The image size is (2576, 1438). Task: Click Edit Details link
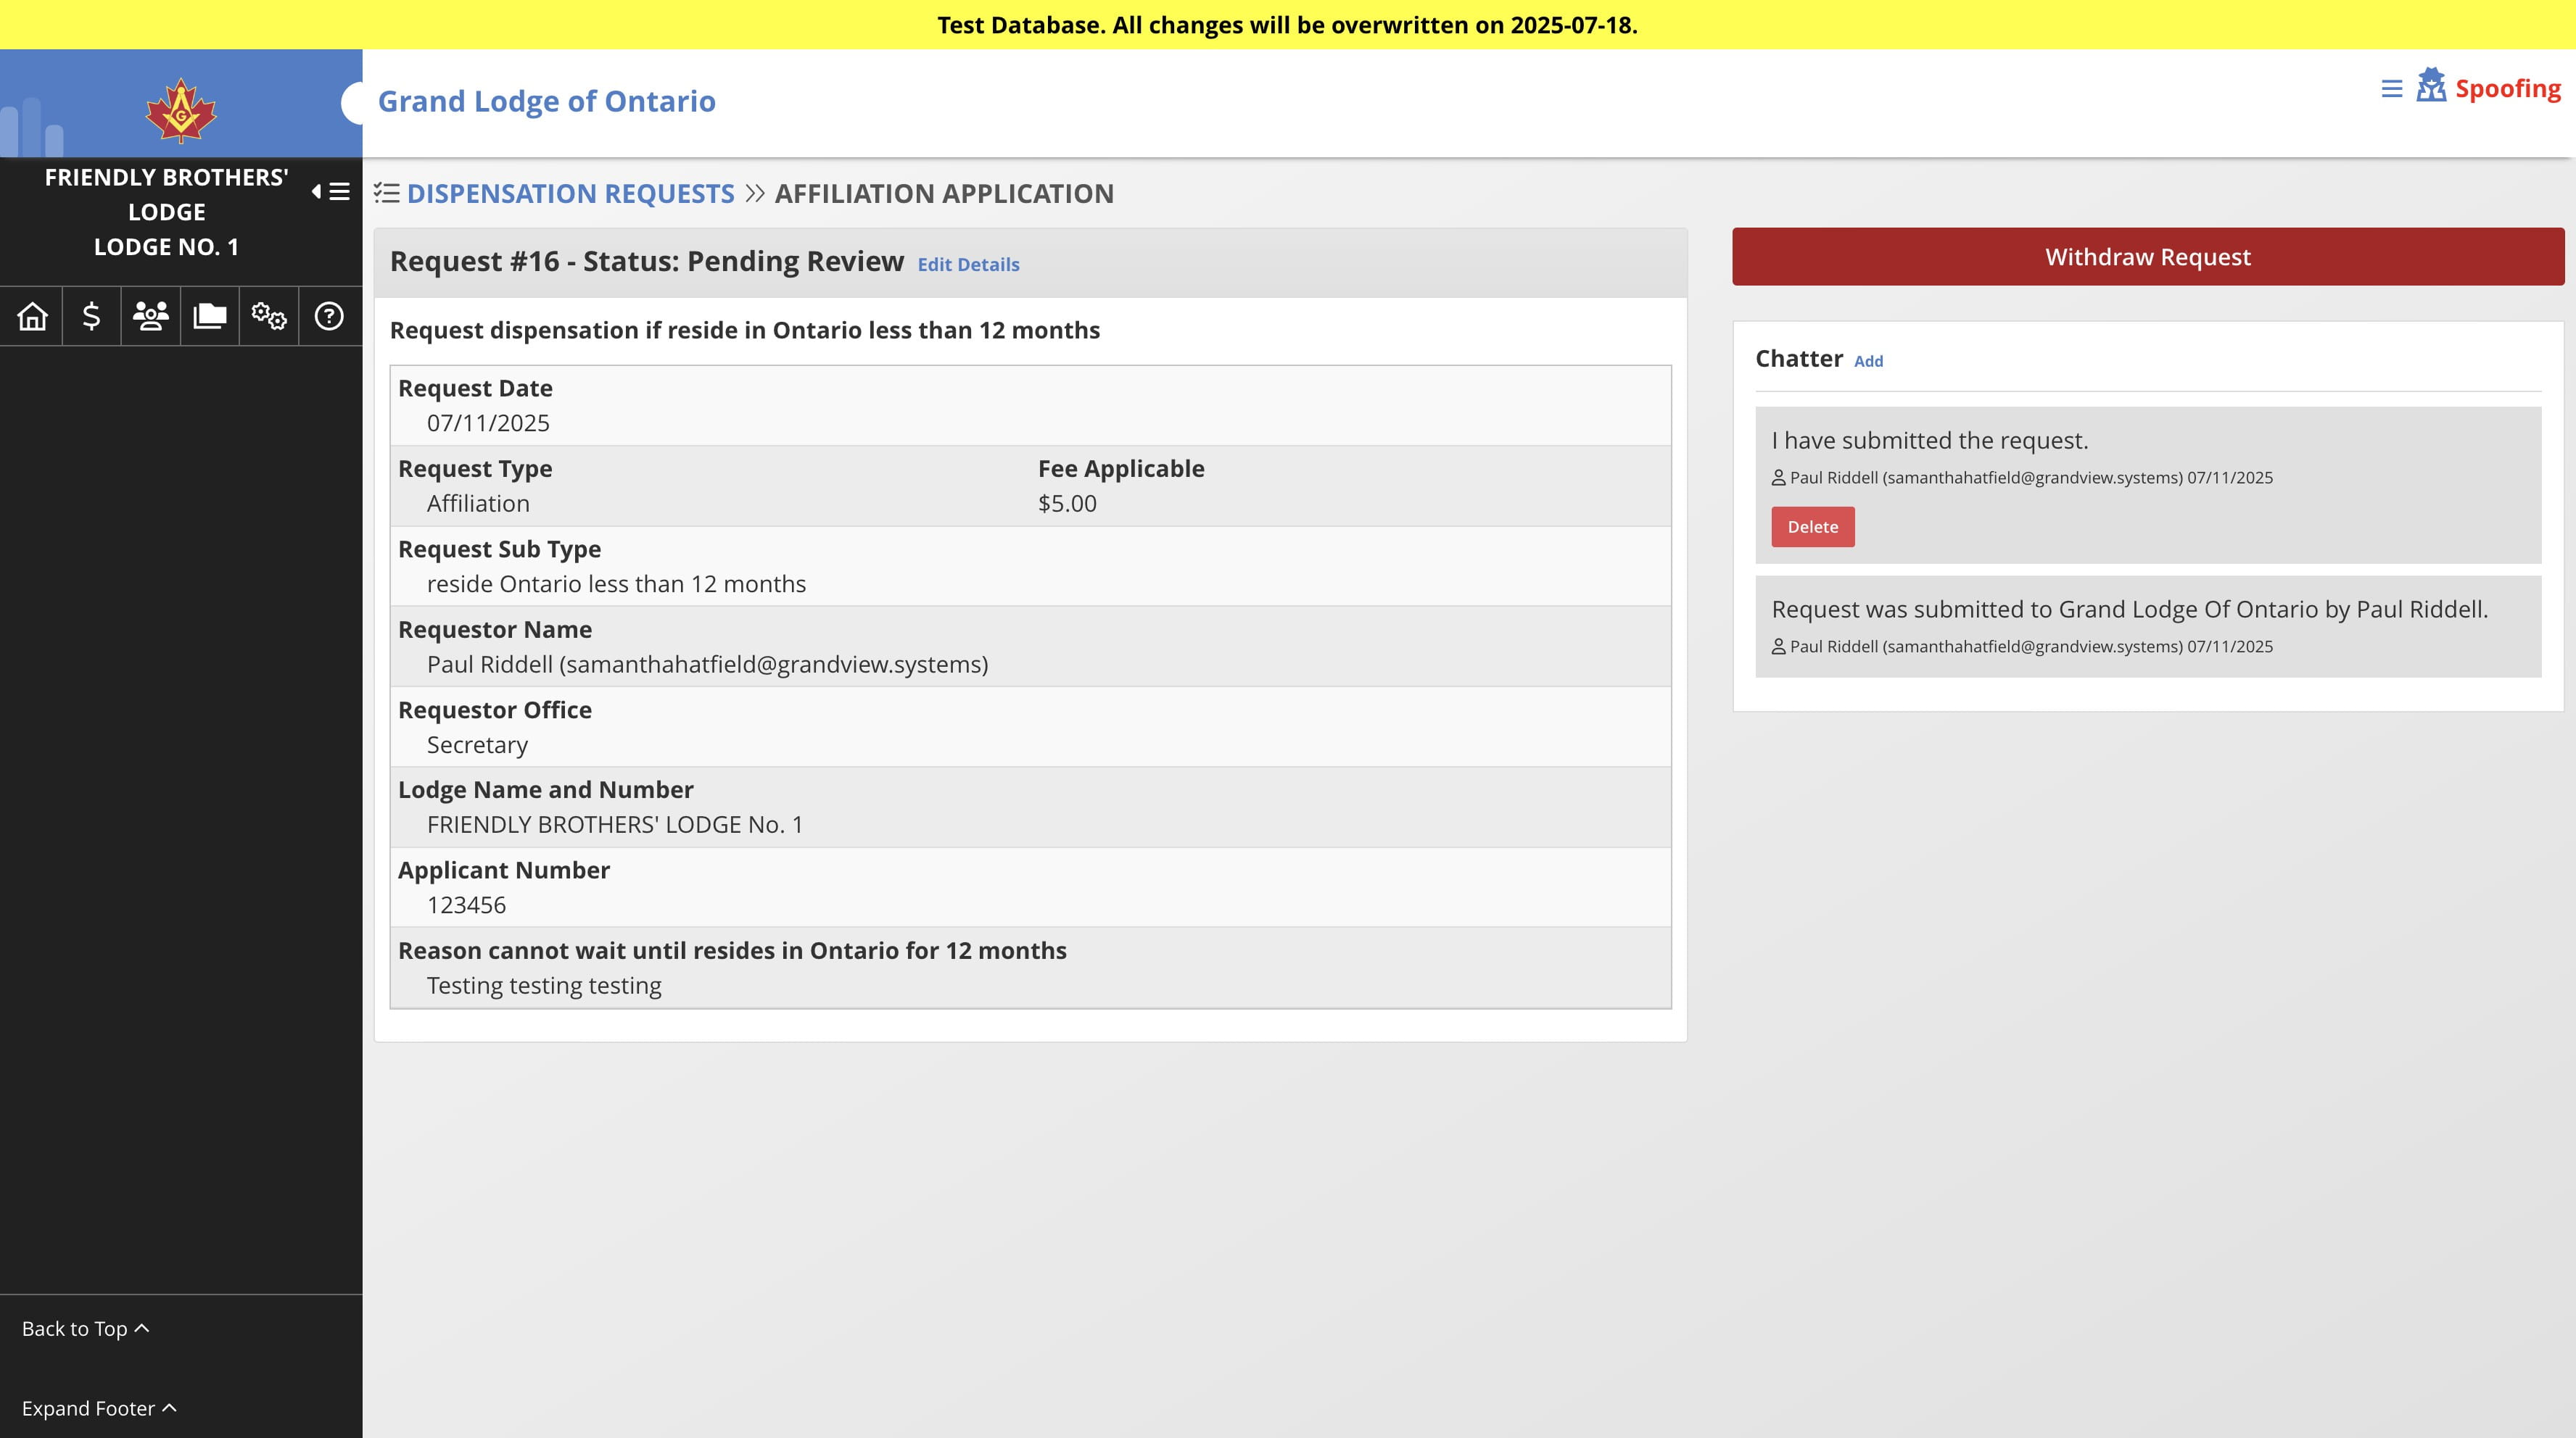(968, 265)
